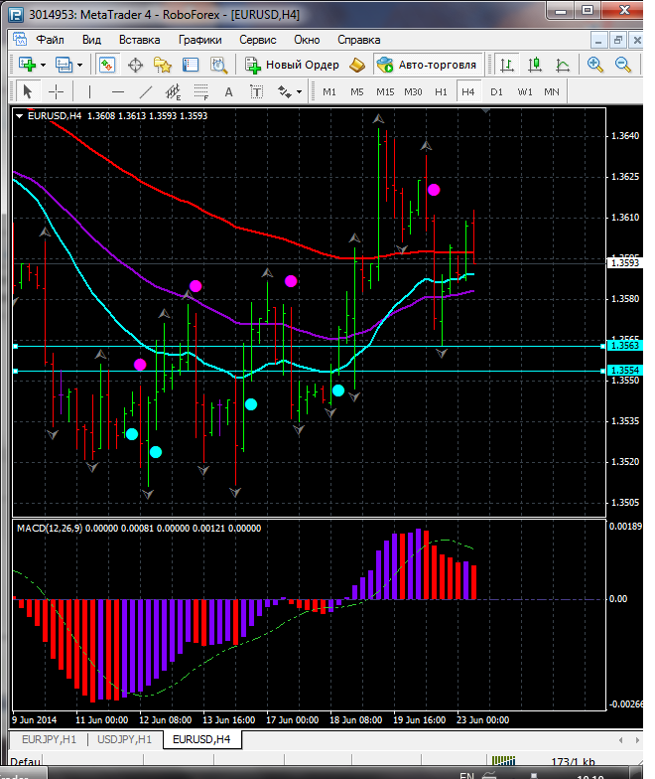Expand the profiles dropdown arrow

click(80, 65)
